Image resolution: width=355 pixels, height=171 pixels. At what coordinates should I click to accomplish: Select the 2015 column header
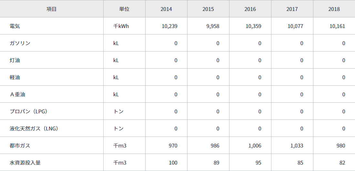click(208, 9)
